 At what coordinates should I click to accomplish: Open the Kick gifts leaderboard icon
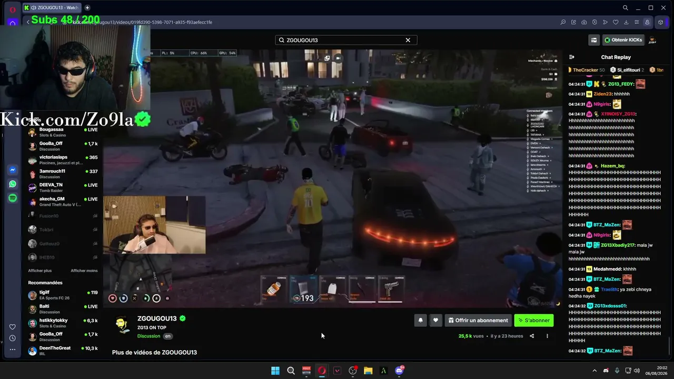point(594,40)
